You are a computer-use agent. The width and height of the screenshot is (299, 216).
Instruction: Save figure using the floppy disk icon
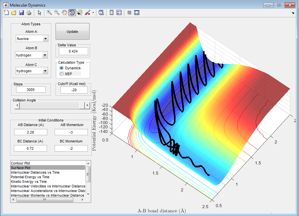coord(21,12)
